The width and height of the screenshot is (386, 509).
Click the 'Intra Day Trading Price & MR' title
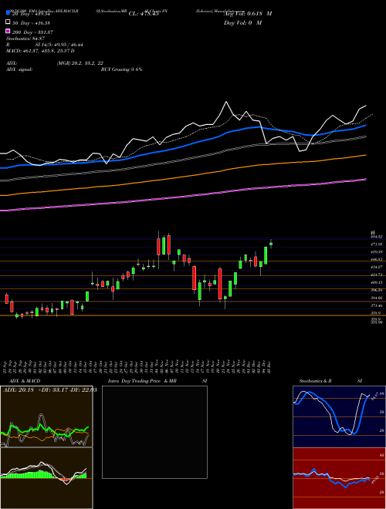142,381
